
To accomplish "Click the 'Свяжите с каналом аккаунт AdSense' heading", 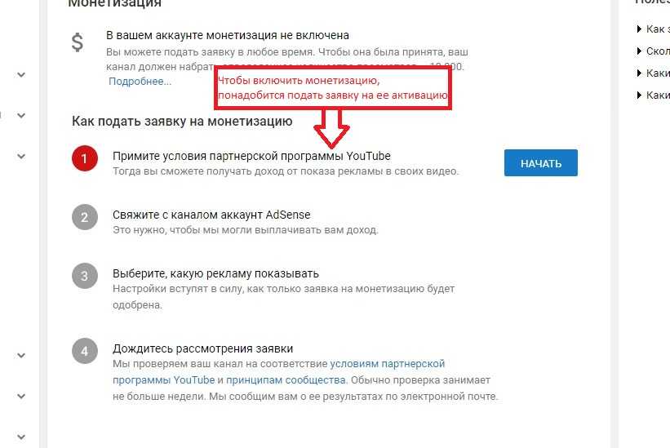I will [211, 215].
